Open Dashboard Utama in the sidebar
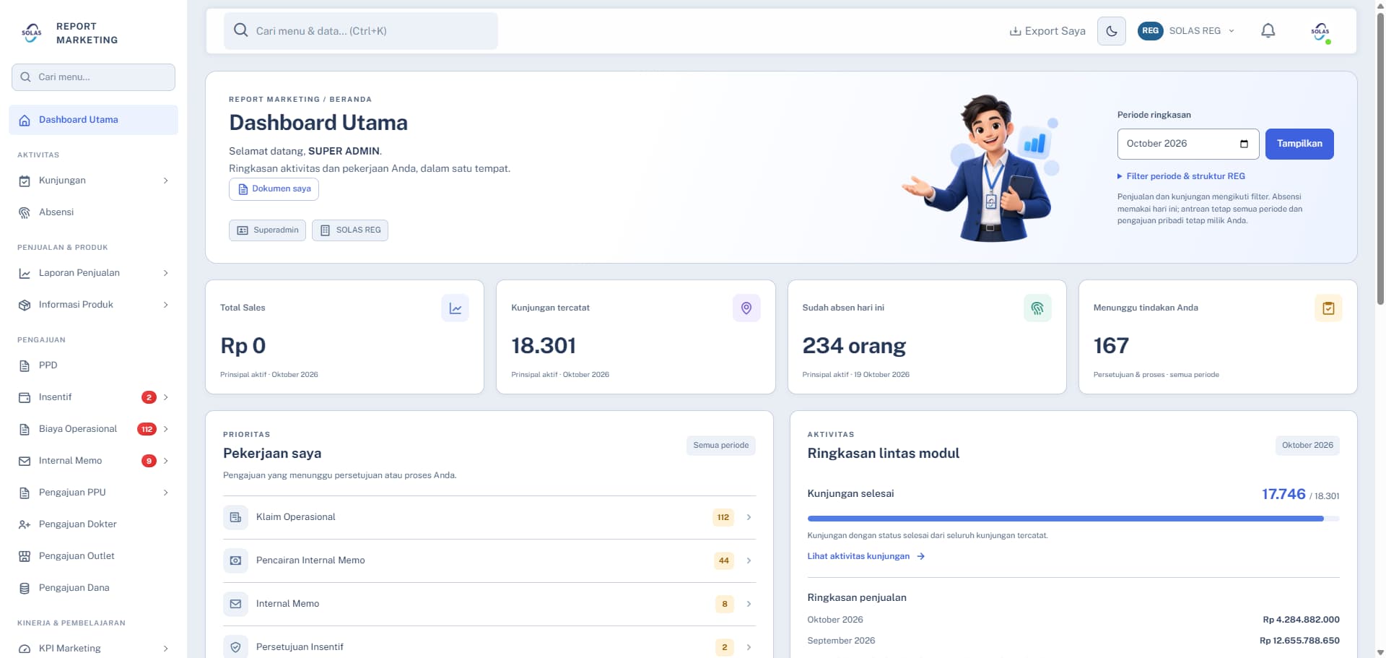This screenshot has height=658, width=1386. (x=94, y=120)
